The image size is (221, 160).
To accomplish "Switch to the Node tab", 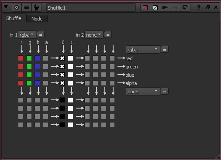I will [37, 19].
